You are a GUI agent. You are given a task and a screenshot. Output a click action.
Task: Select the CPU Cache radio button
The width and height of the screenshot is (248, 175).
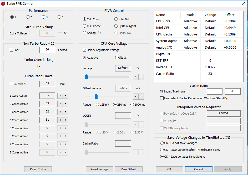click(84, 26)
